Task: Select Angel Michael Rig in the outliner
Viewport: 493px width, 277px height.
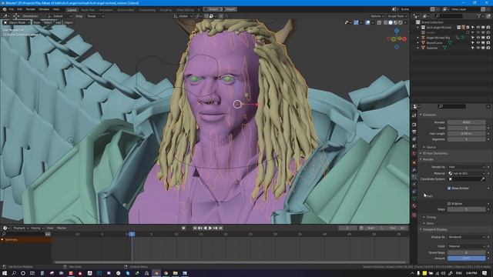Action: point(438,38)
